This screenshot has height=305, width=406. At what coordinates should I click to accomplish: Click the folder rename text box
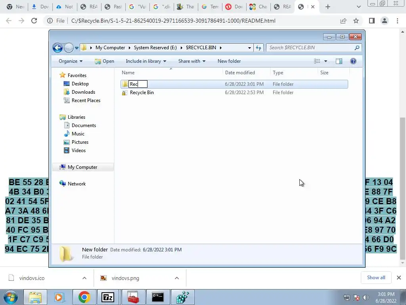click(138, 84)
